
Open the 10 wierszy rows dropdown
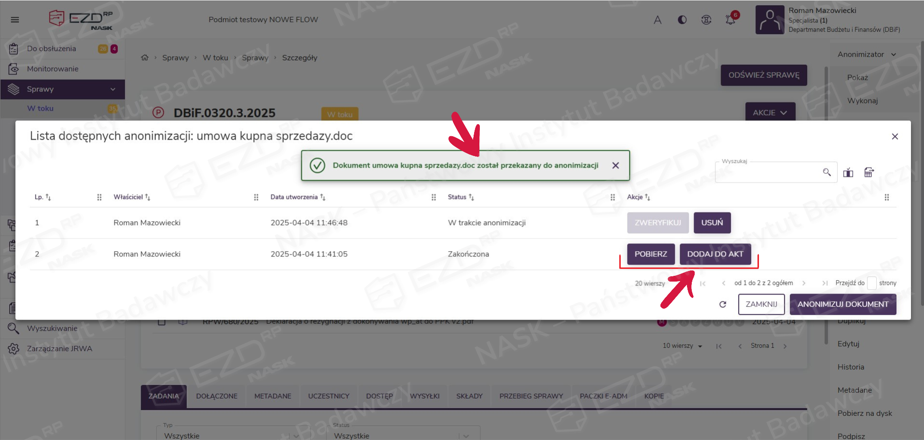(682, 346)
